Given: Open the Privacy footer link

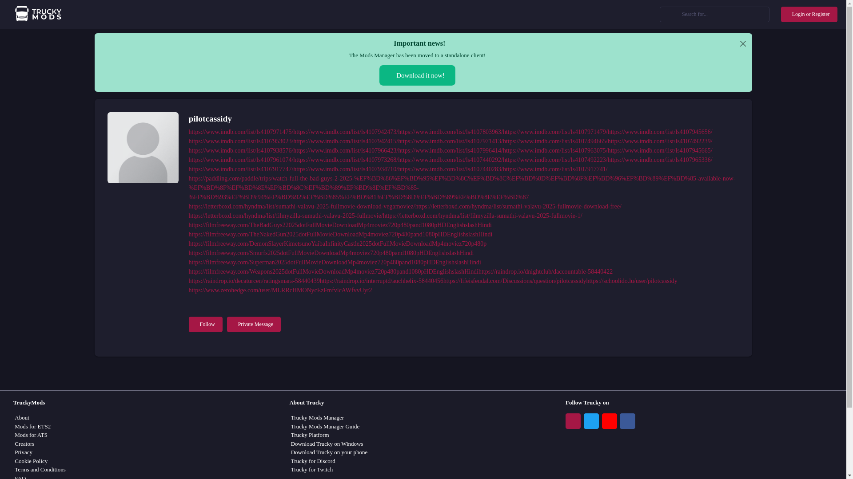Looking at the screenshot, I should coord(24,452).
